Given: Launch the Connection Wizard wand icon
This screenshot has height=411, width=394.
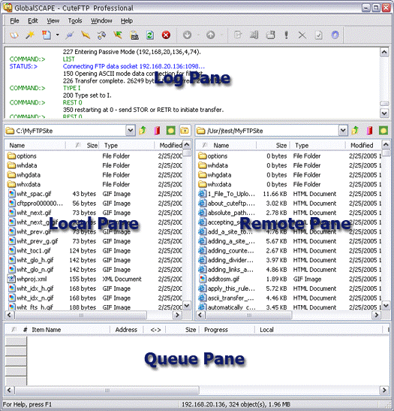Looking at the screenshot, I should [x=30, y=35].
